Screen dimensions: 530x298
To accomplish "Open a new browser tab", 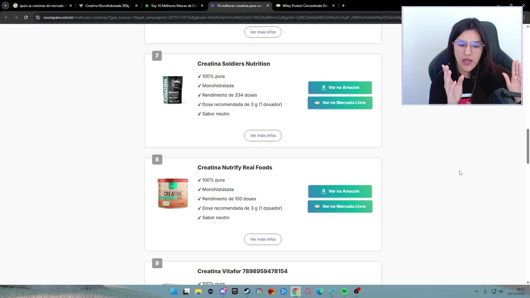I will 343,6.
